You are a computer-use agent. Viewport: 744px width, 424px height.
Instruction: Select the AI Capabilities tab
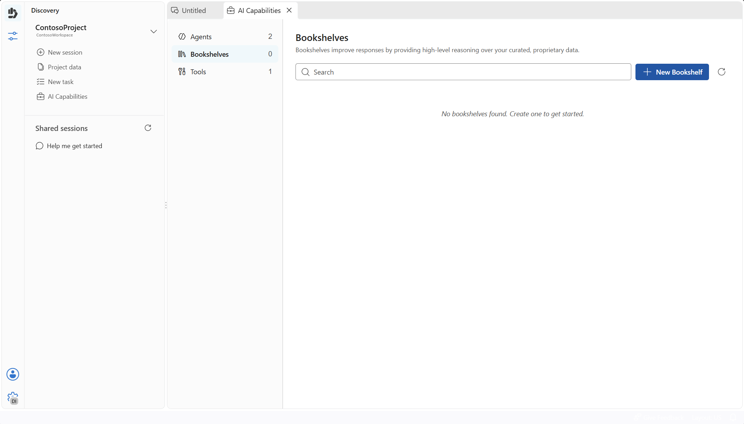[254, 11]
